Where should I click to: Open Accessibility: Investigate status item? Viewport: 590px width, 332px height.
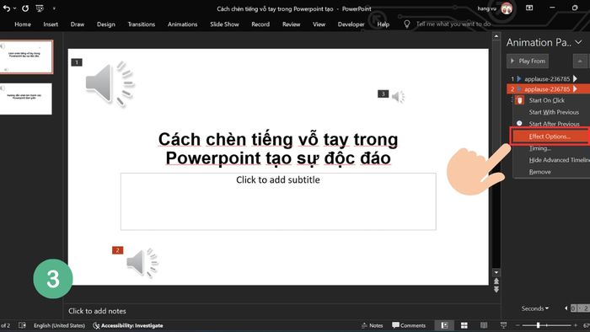coord(128,325)
